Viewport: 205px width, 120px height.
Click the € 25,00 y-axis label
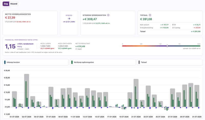[x=7, y=71]
